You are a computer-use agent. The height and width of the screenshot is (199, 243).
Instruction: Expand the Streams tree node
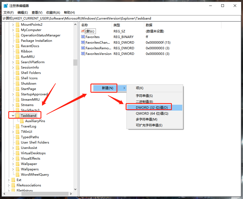pos(13,105)
